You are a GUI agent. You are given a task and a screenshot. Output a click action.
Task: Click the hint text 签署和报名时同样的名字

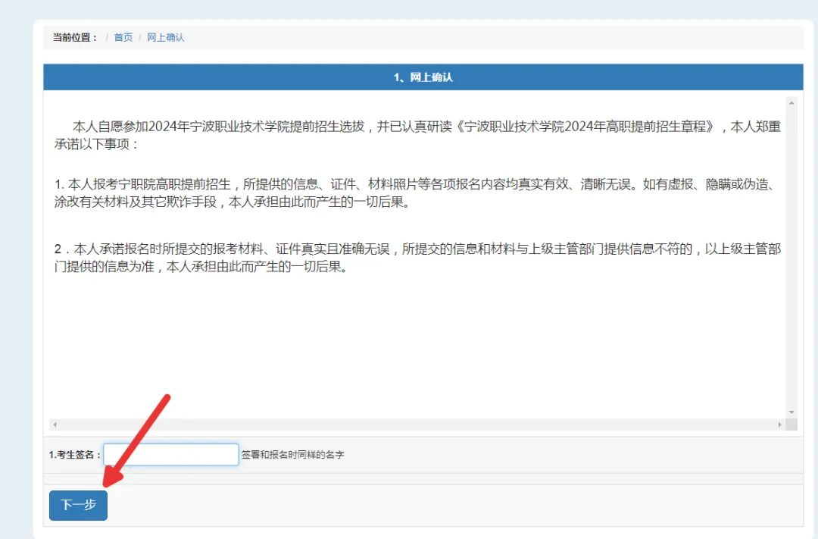click(x=292, y=455)
